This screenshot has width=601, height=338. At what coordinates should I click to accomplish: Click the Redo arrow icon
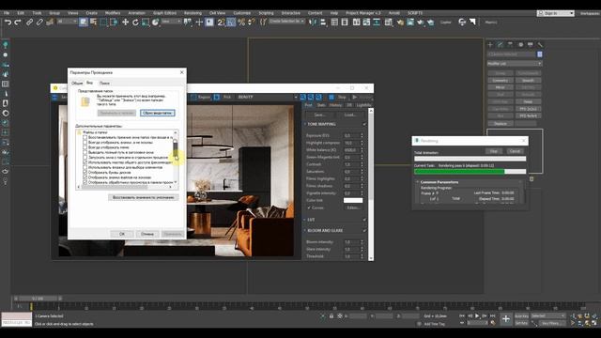18,23
